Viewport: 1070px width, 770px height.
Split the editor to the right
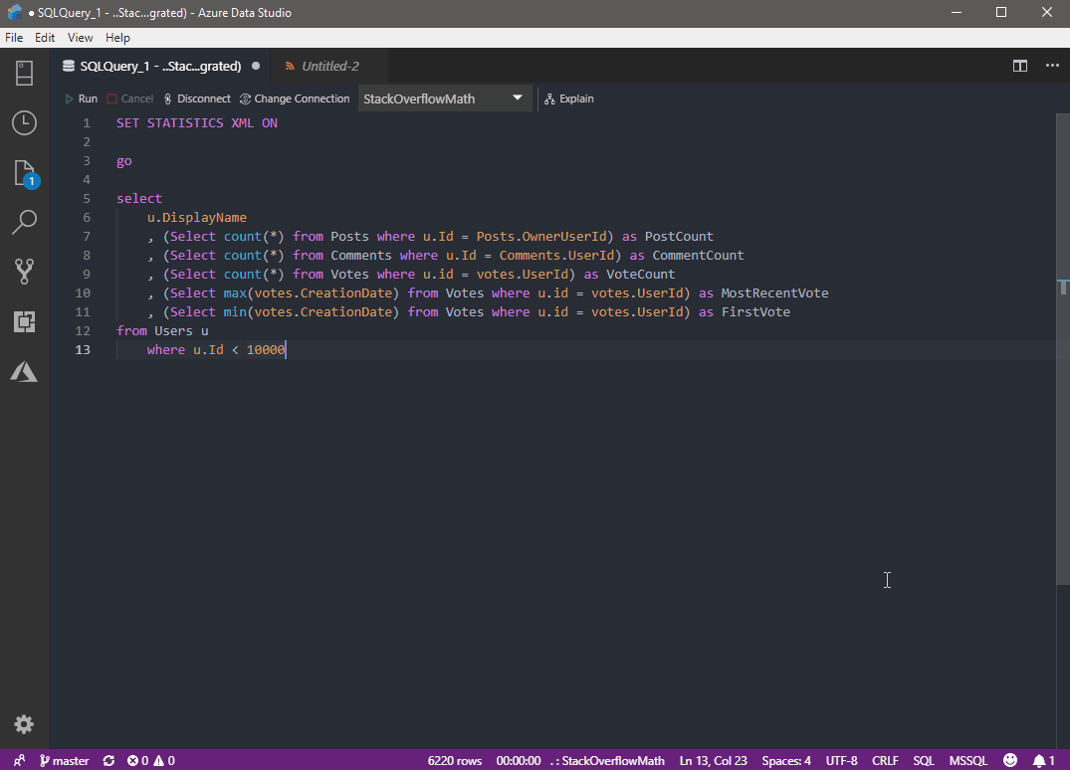click(x=1019, y=66)
